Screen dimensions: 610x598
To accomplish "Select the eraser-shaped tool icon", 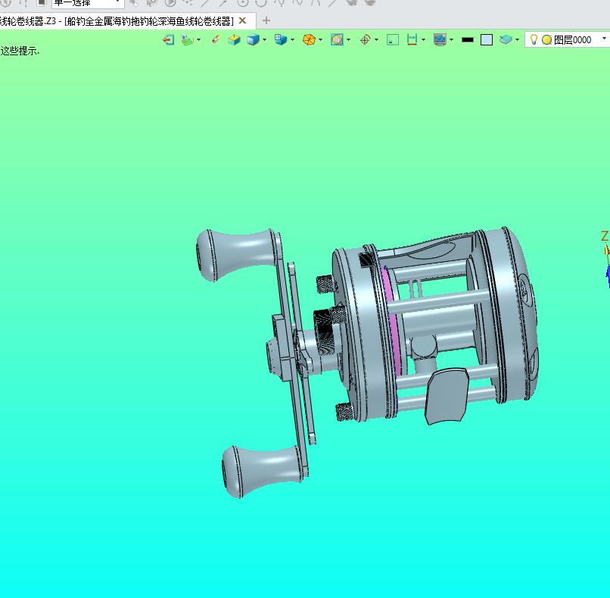I will click(x=216, y=39).
